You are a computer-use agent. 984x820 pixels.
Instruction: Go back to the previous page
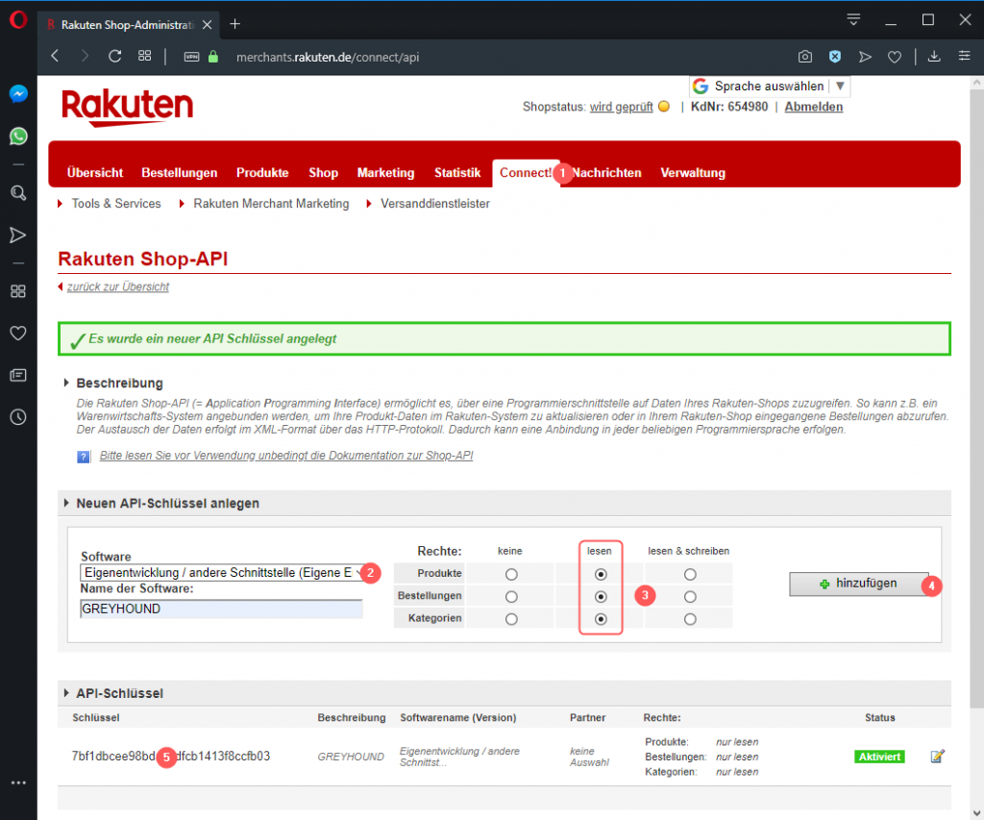(x=55, y=57)
